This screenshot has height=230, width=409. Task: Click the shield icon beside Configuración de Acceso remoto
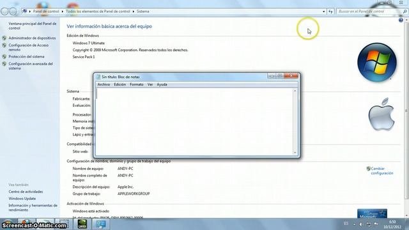click(4, 45)
